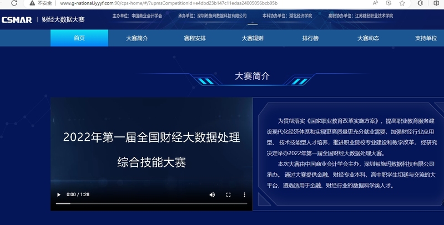Click the 主办单位 中国商业会计学会 text
Screen dimensions: 444x225
click(x=137, y=16)
